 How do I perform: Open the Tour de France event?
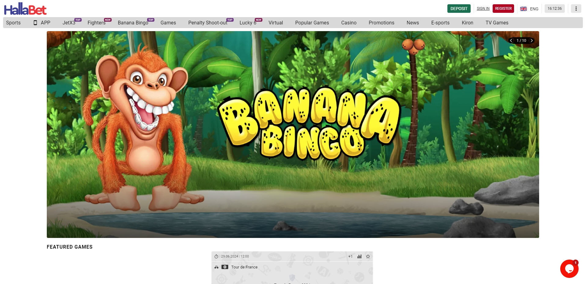click(x=244, y=267)
